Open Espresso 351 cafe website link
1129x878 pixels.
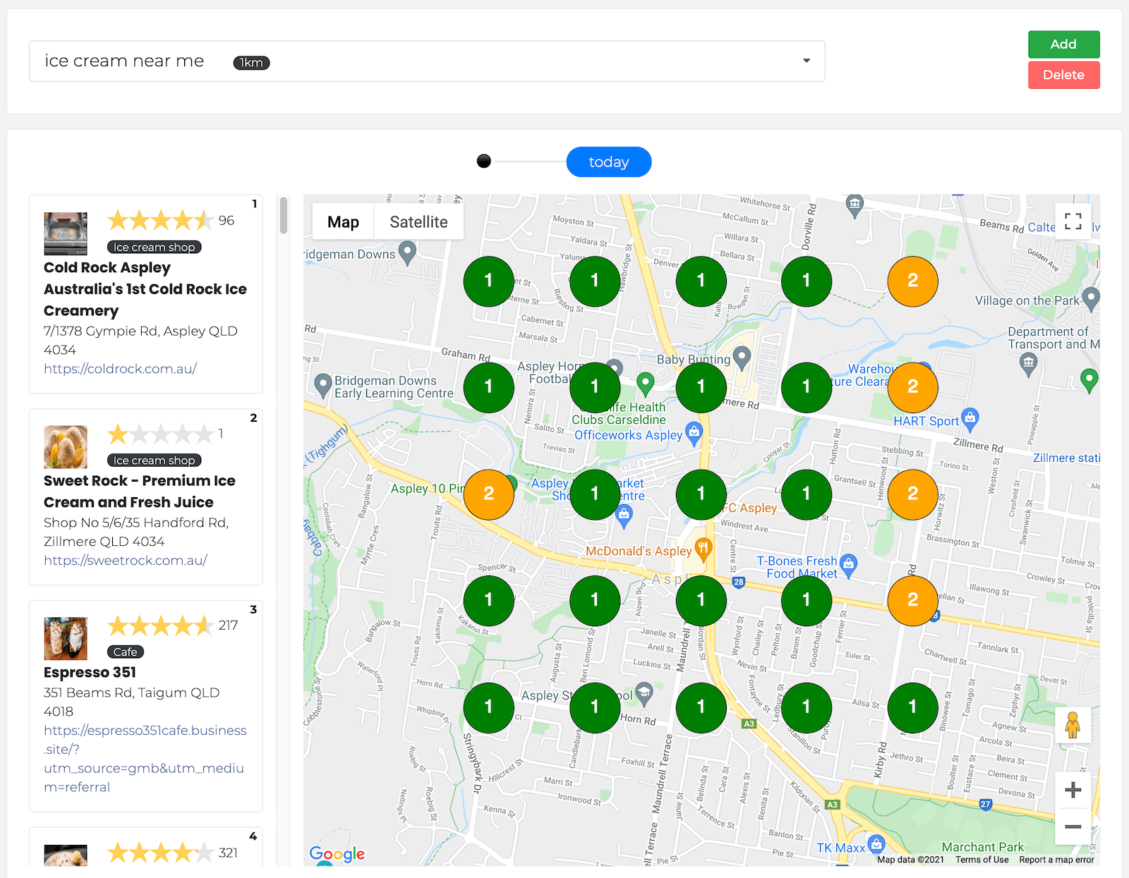(145, 759)
